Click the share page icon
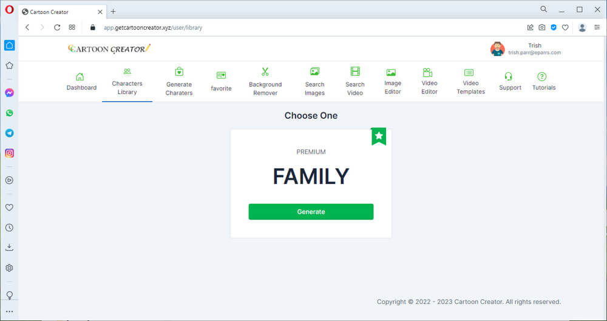 coord(531,27)
